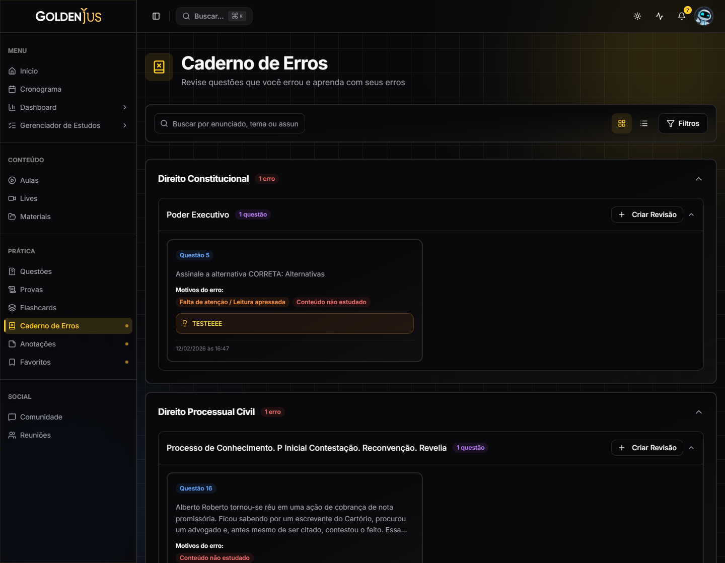Click the Caderno de Erros header icon
Screen dimensions: 725x563
tap(159, 67)
